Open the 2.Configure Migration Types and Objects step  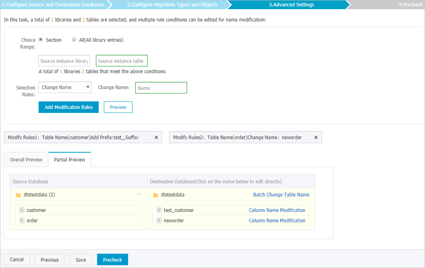tap(172, 5)
